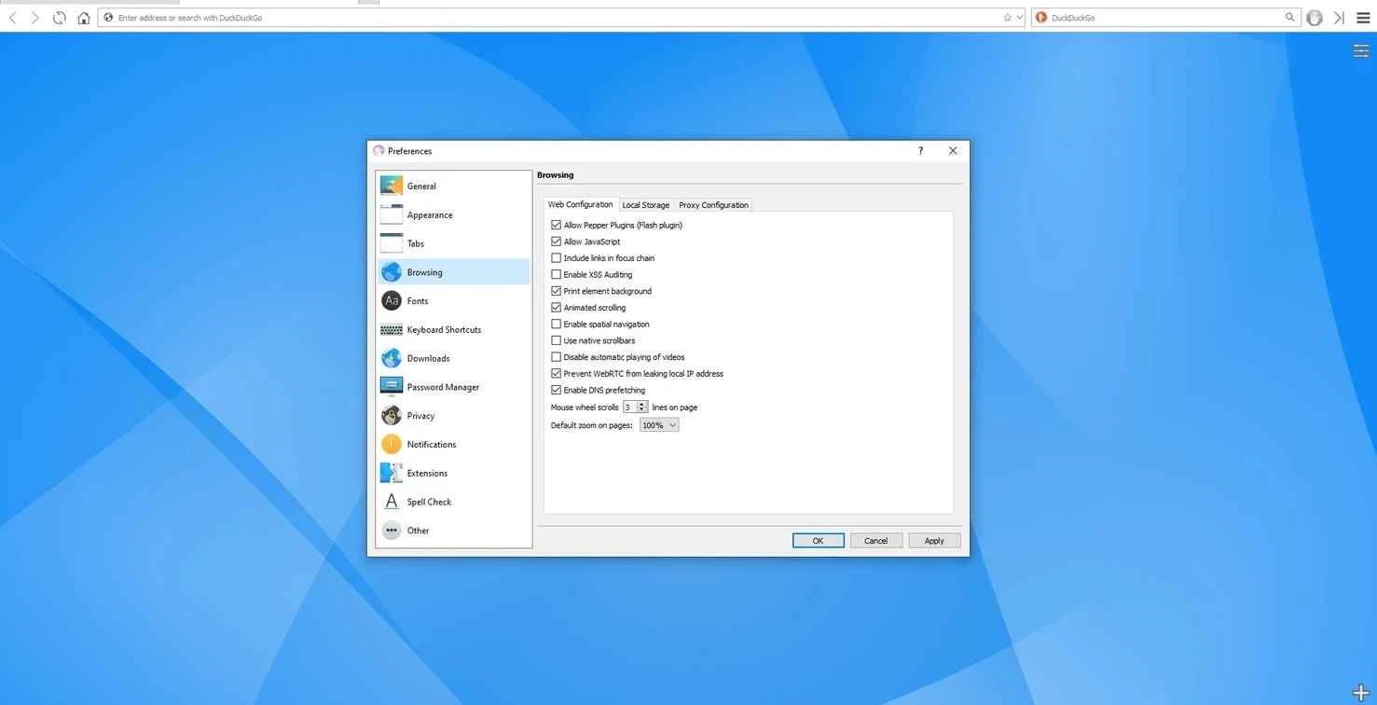Open the home page via house icon
Screen dimensions: 1377x705
(x=84, y=18)
